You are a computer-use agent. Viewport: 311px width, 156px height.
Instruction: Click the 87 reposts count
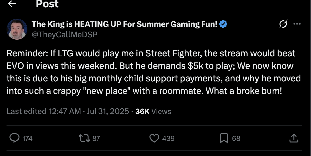(x=96, y=138)
